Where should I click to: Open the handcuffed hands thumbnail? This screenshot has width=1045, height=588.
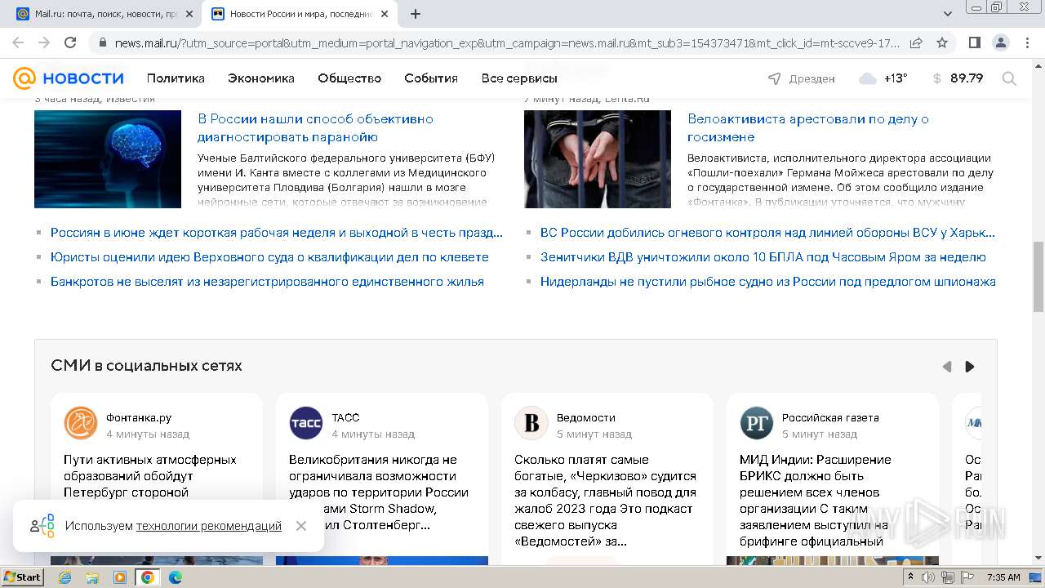[x=598, y=159]
